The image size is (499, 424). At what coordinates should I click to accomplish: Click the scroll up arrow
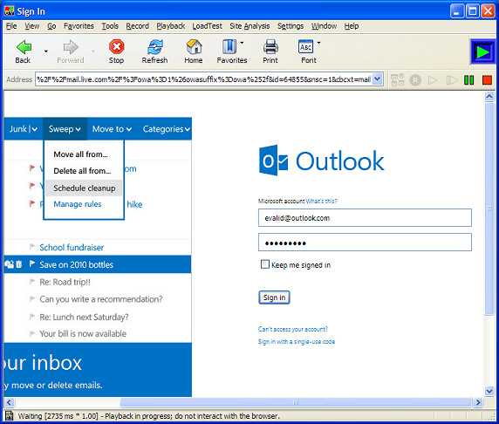click(x=489, y=96)
